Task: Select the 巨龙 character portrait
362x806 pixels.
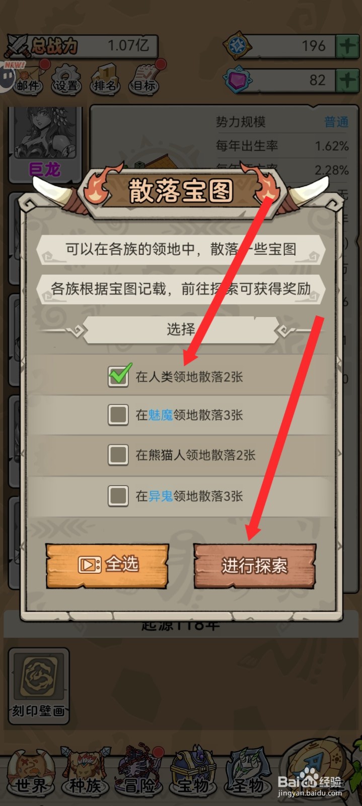Action: (45, 144)
